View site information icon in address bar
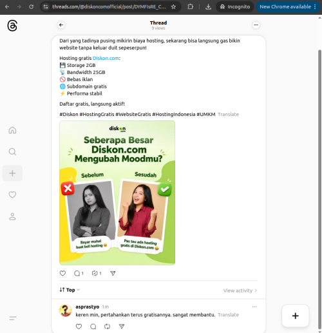 point(46,7)
